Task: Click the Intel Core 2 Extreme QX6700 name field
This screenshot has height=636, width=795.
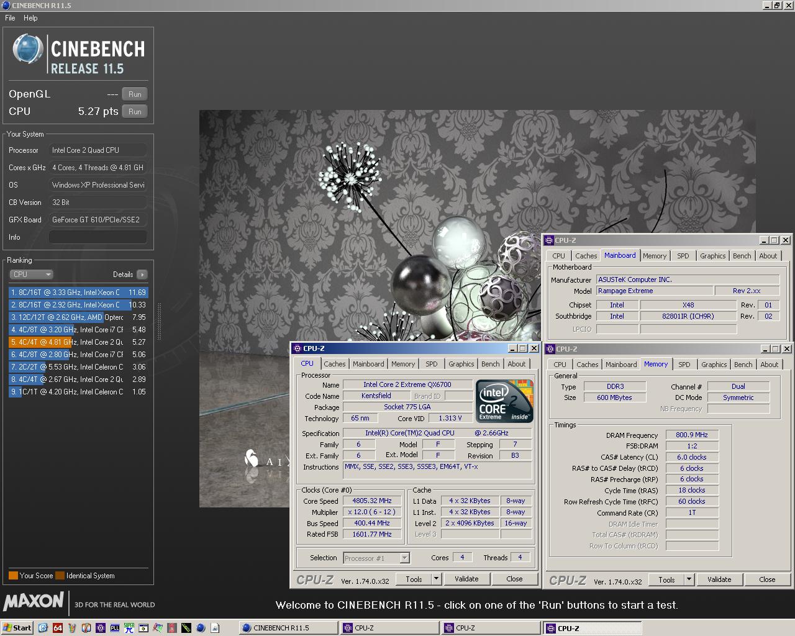Action: point(407,385)
